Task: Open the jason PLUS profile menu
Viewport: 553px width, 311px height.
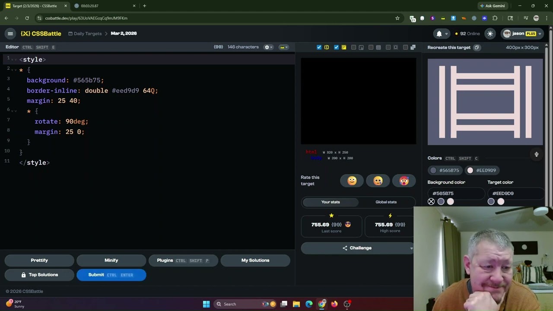Action: tap(522, 33)
